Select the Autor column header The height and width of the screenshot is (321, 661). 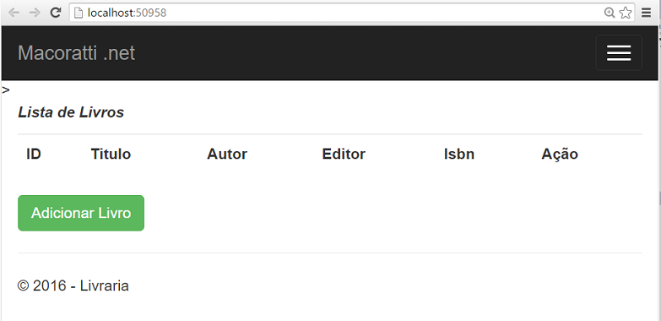(x=227, y=154)
